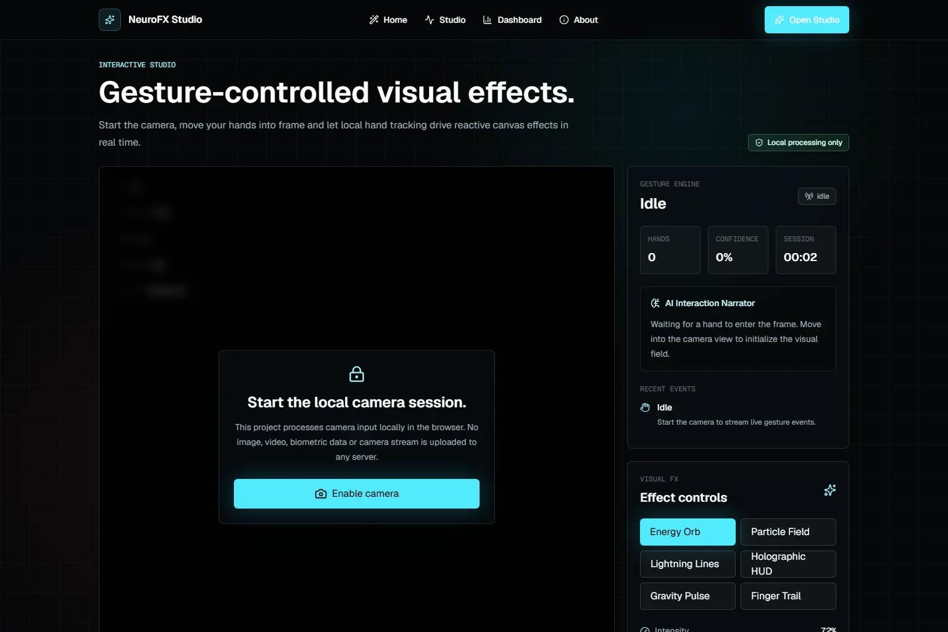Viewport: 948px width, 632px height.
Task: Click the Open Studio button
Action: pyautogui.click(x=807, y=20)
